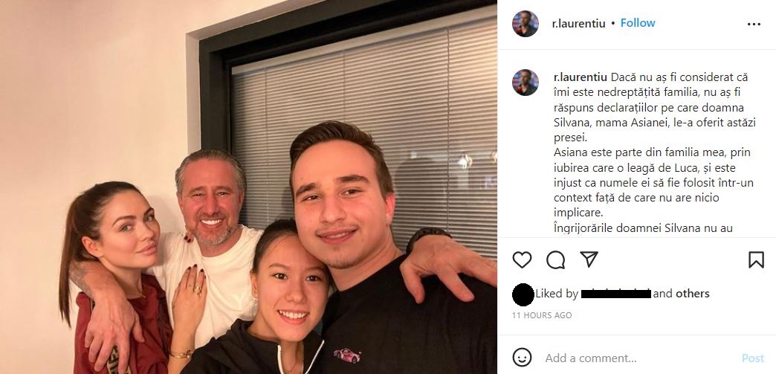Open r.laurentiu username in the caption
776x374 pixels.
click(x=580, y=77)
